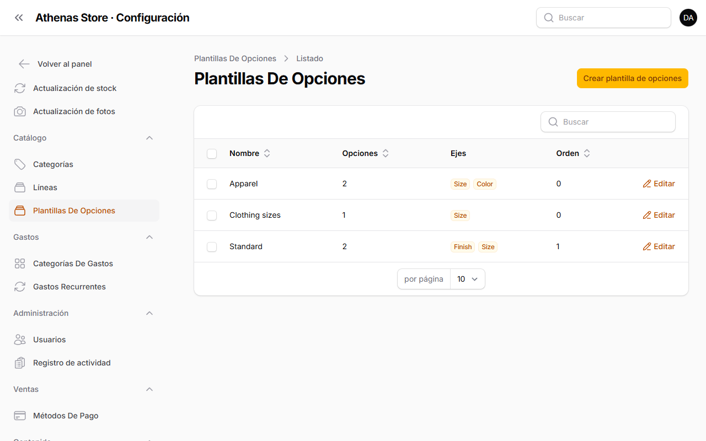Click the magnifier icon in top search bar
This screenshot has height=441, width=706.
pyautogui.click(x=549, y=18)
